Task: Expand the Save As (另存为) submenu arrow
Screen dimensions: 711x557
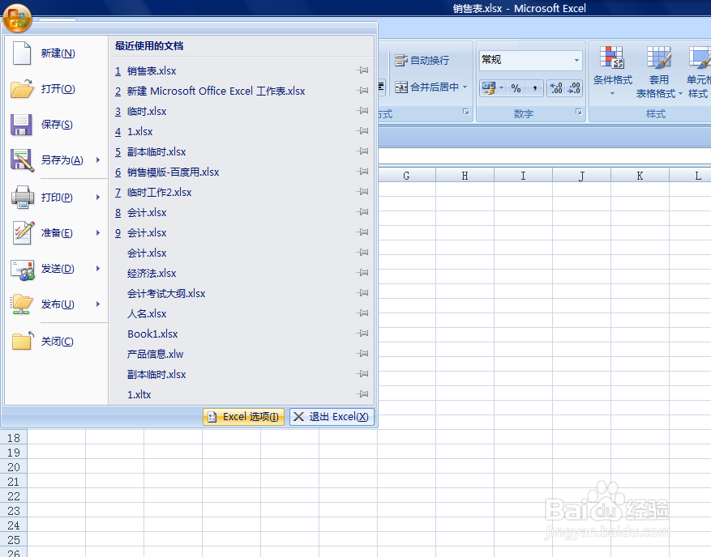Action: tap(98, 159)
